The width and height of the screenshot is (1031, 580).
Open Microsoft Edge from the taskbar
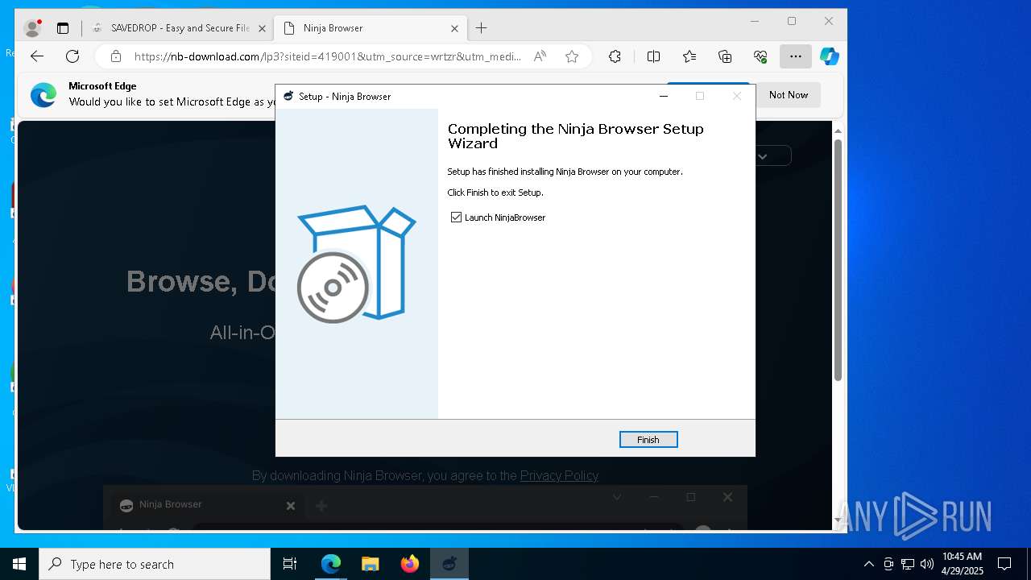click(x=331, y=564)
